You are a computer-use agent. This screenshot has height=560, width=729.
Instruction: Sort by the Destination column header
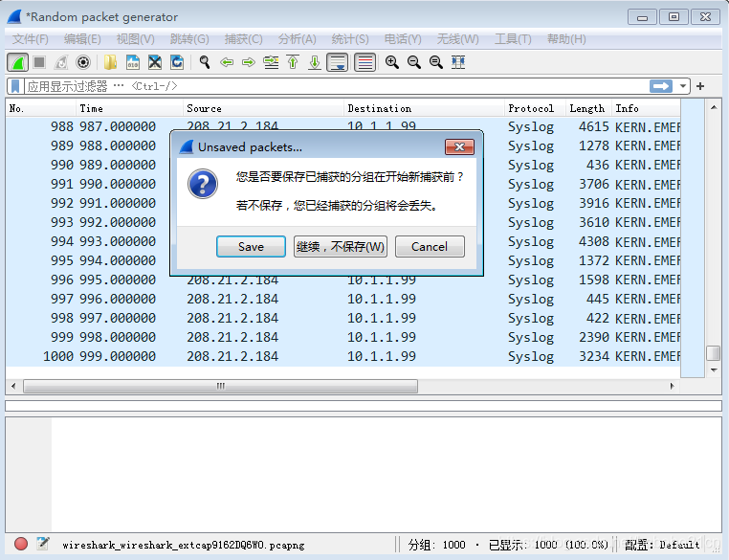point(424,108)
